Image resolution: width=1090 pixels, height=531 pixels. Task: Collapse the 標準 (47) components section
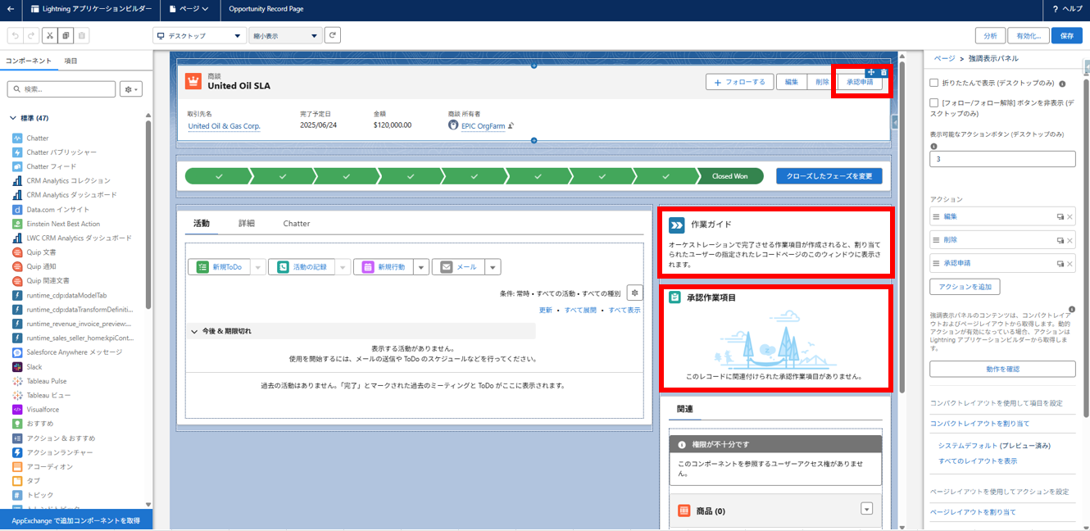[x=12, y=118]
